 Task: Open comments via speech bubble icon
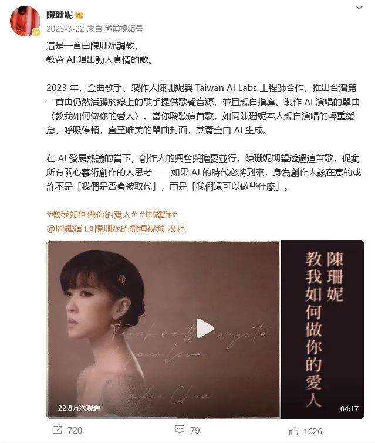point(180,430)
